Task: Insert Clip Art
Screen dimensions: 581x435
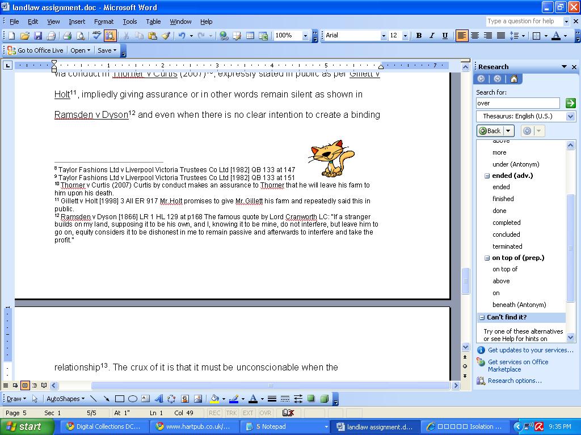Action: pos(185,399)
